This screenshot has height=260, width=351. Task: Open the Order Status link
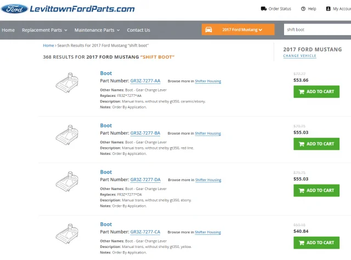[280, 9]
